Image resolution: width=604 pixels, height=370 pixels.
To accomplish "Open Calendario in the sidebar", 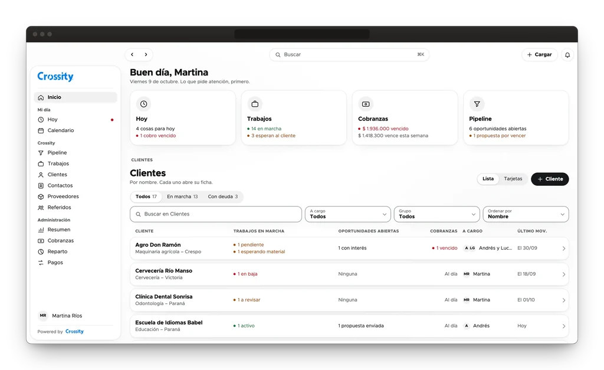I will (x=75, y=130).
